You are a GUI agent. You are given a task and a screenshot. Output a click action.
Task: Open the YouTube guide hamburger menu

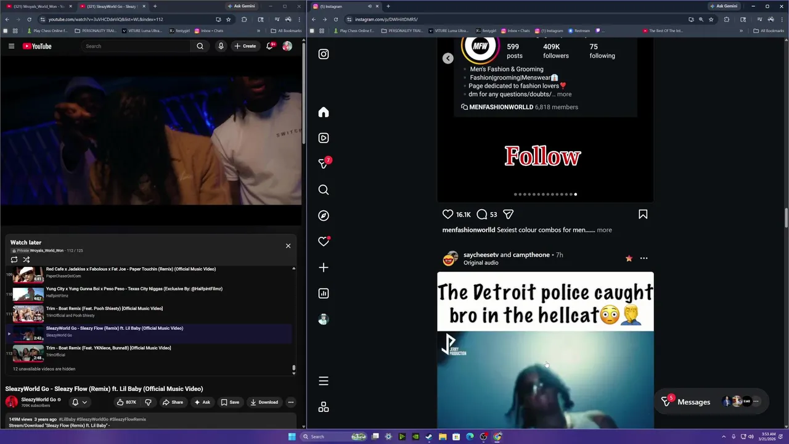pos(11,46)
